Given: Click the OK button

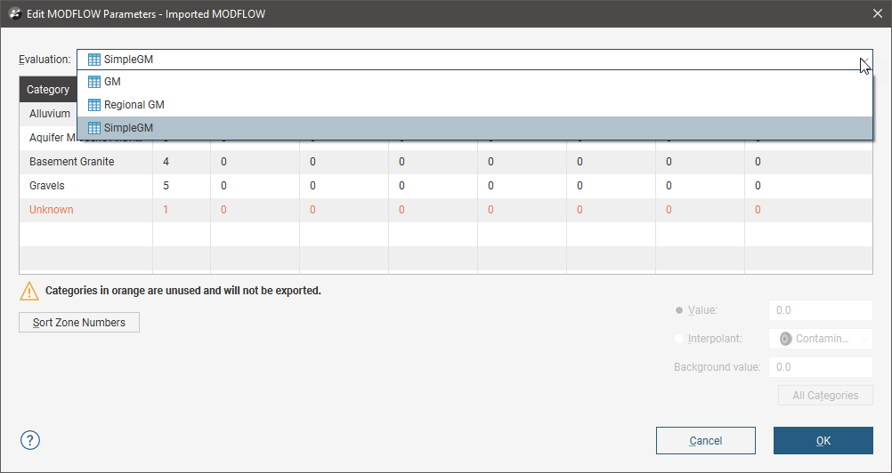Looking at the screenshot, I should 823,441.
